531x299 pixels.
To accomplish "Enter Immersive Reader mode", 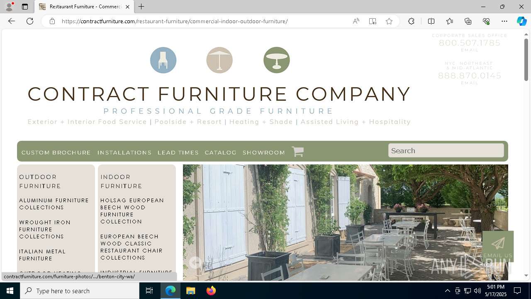I will [373, 21].
